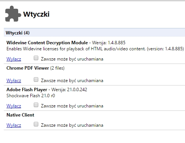
Task: Click the Enables Widevine licenses description line
Action: [x=95, y=49]
